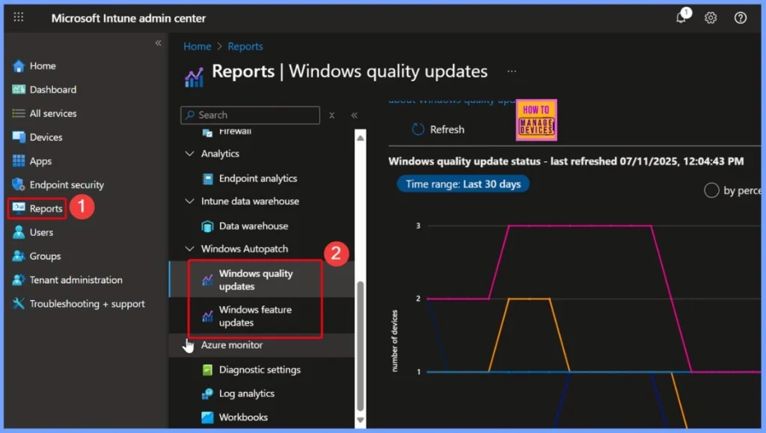Click the menu scrollbar up arrow
Screen dimensions: 766x433
361,138
